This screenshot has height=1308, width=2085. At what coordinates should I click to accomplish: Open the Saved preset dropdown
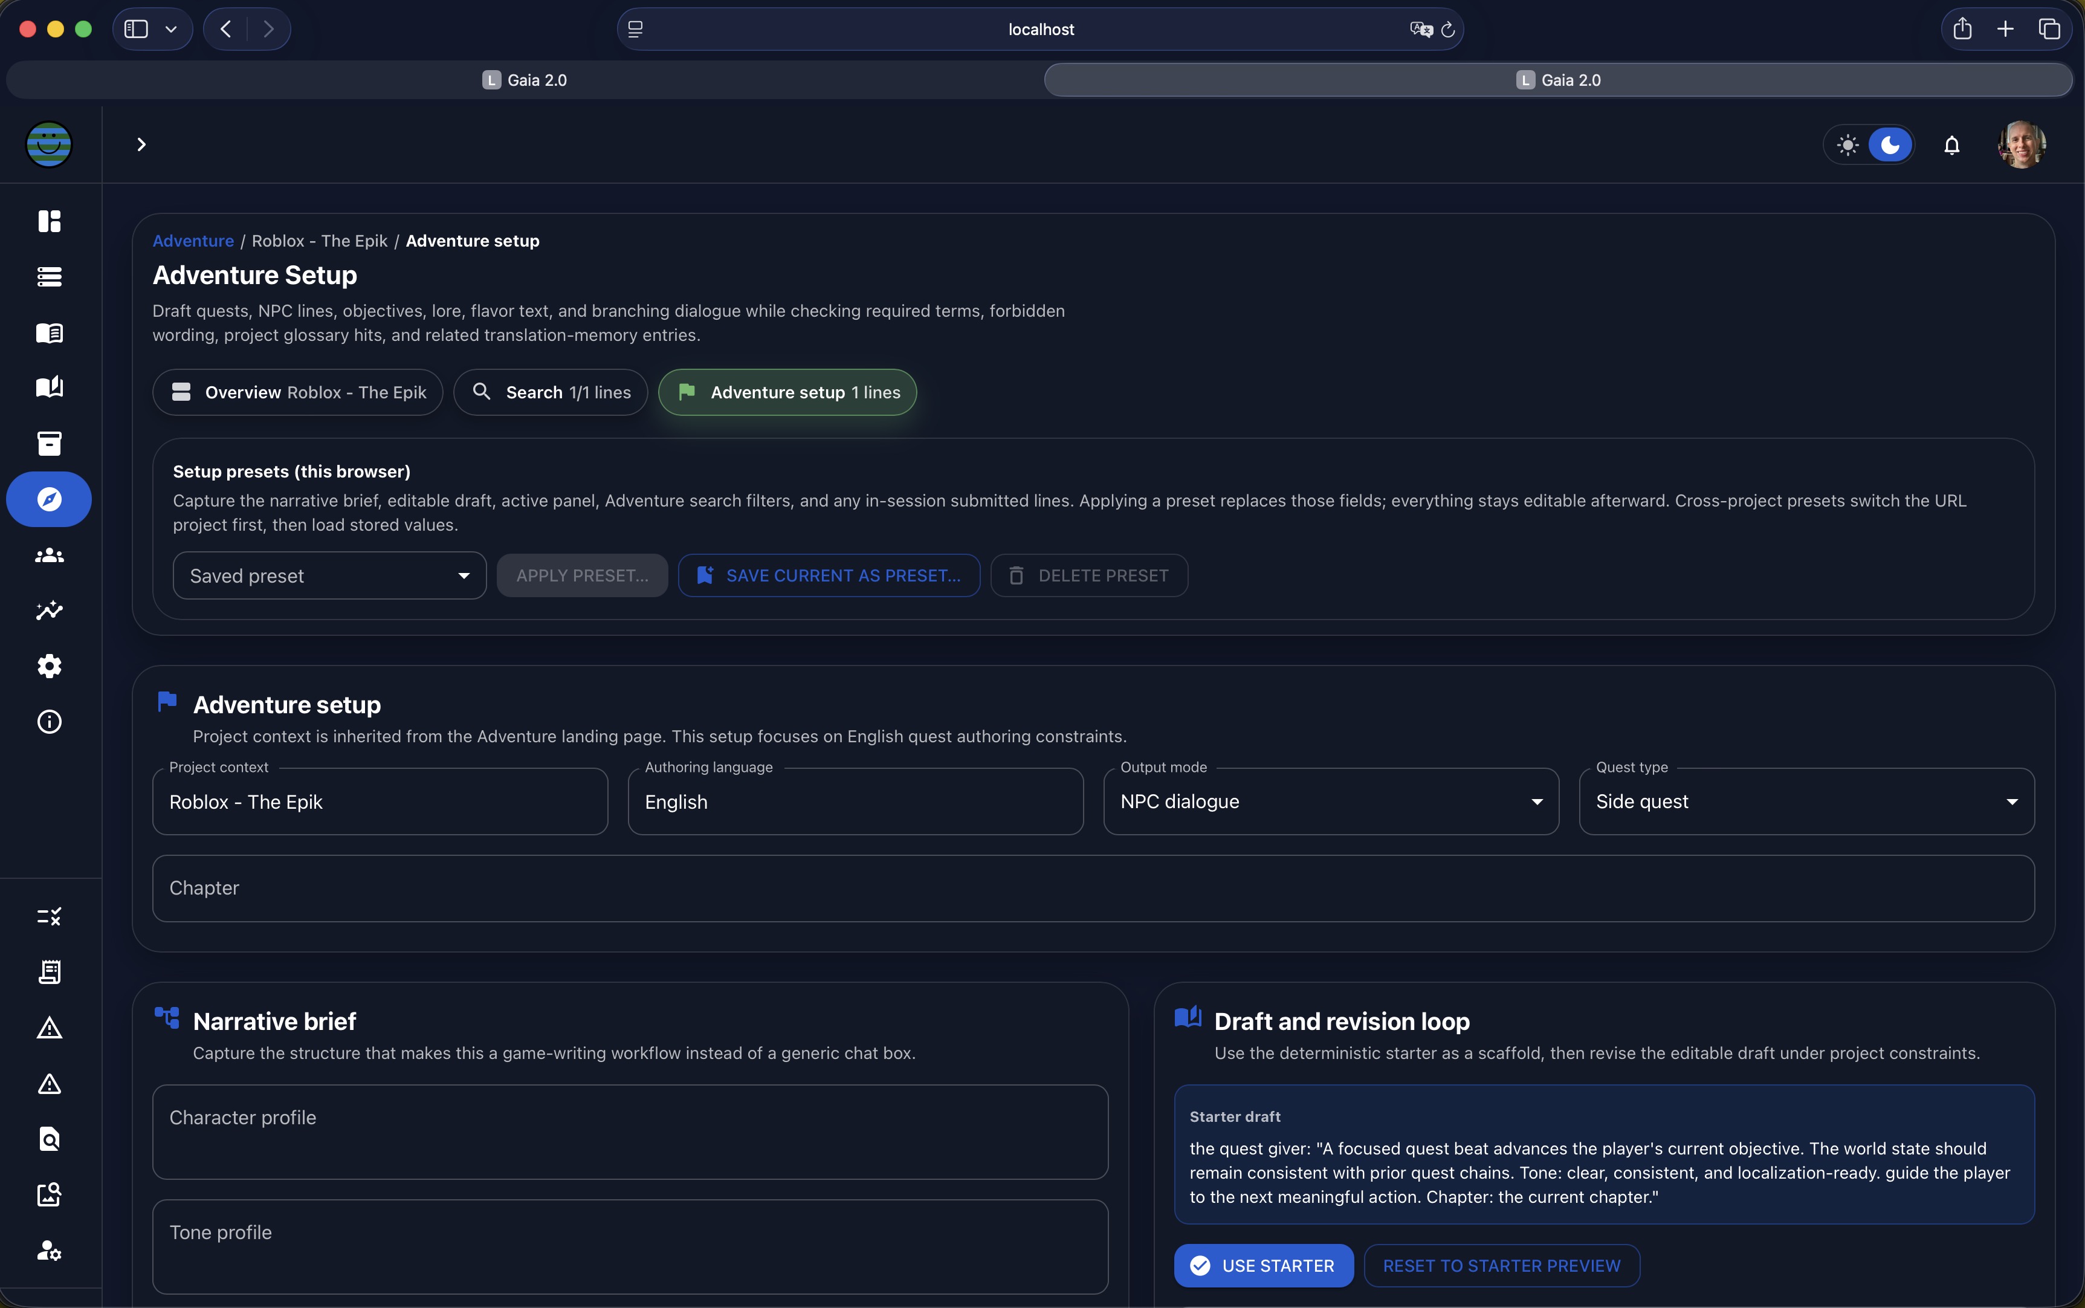click(329, 575)
